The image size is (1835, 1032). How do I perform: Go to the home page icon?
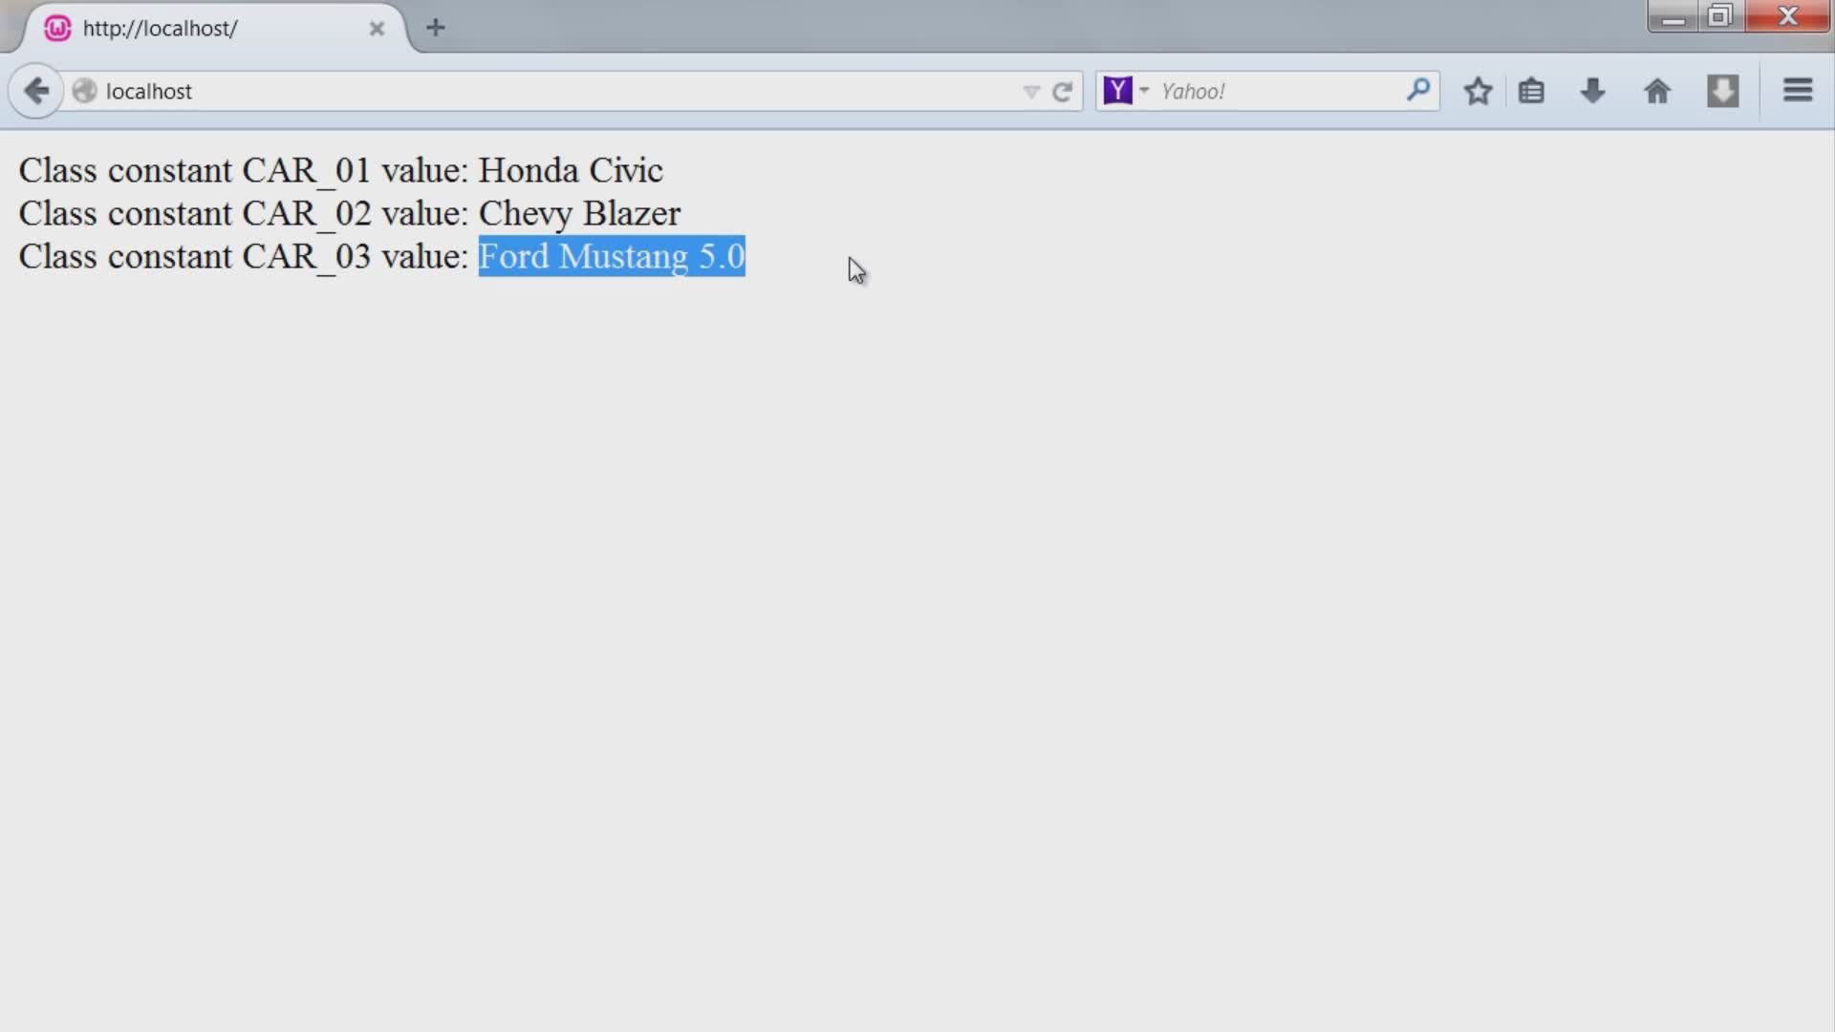tap(1657, 92)
